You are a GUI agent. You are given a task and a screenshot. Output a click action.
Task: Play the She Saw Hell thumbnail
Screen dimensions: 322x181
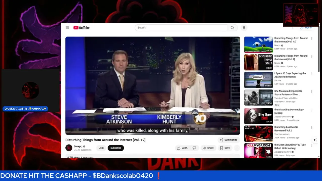[258, 116]
